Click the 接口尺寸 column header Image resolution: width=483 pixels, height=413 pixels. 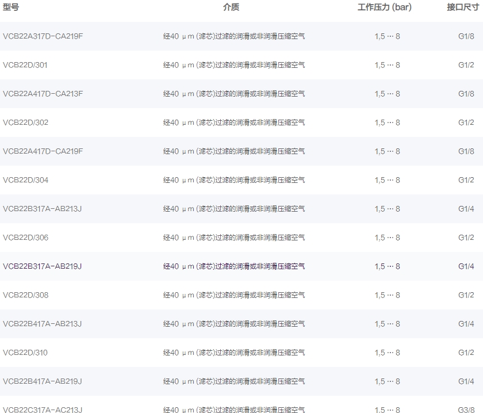463,7
